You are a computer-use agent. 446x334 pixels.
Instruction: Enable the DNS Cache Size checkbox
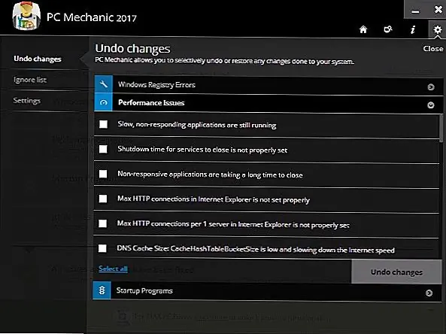pyautogui.click(x=102, y=248)
